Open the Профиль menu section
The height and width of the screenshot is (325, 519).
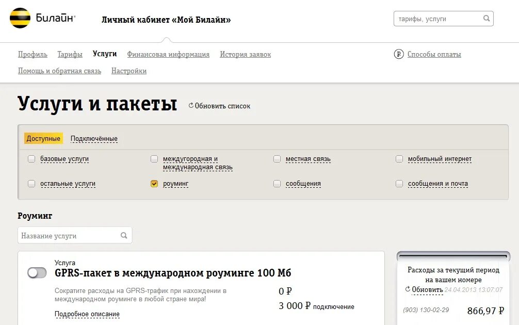(33, 54)
